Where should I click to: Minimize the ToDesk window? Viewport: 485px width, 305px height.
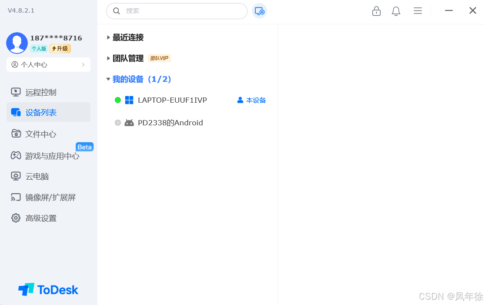tap(449, 11)
